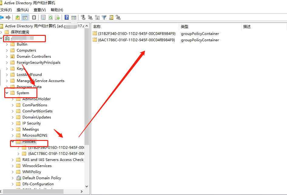Expand the AdminSDHolder node

13,99
